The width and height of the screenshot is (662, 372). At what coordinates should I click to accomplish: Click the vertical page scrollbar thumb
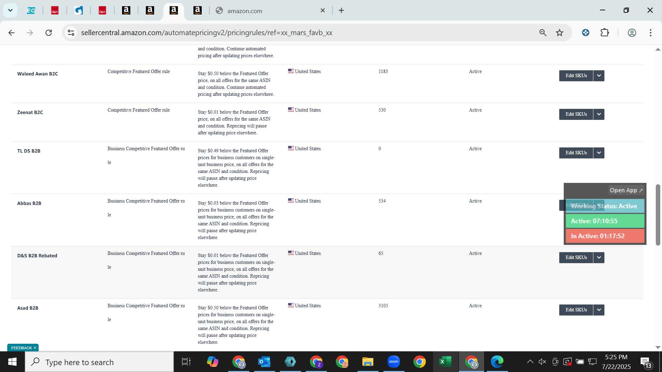(658, 215)
